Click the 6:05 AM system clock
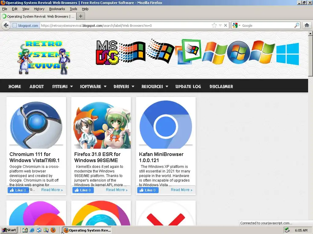The height and width of the screenshot is (234, 313). (301, 230)
